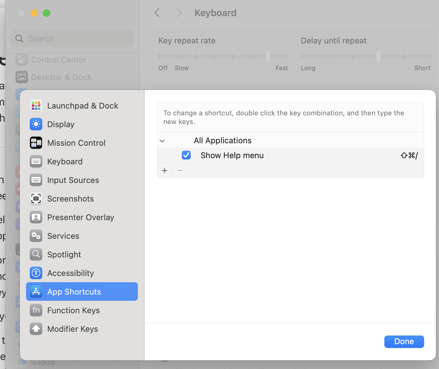Click the Search field in Settings sidebar
The width and height of the screenshot is (439, 369).
click(x=72, y=39)
